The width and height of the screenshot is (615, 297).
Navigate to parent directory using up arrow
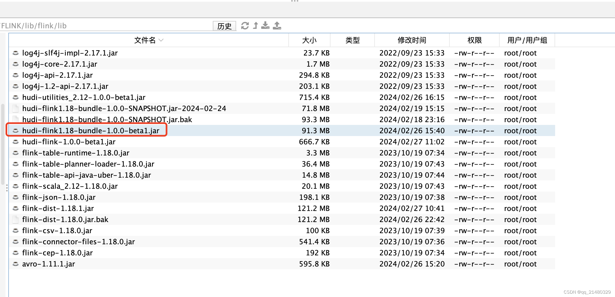point(255,26)
